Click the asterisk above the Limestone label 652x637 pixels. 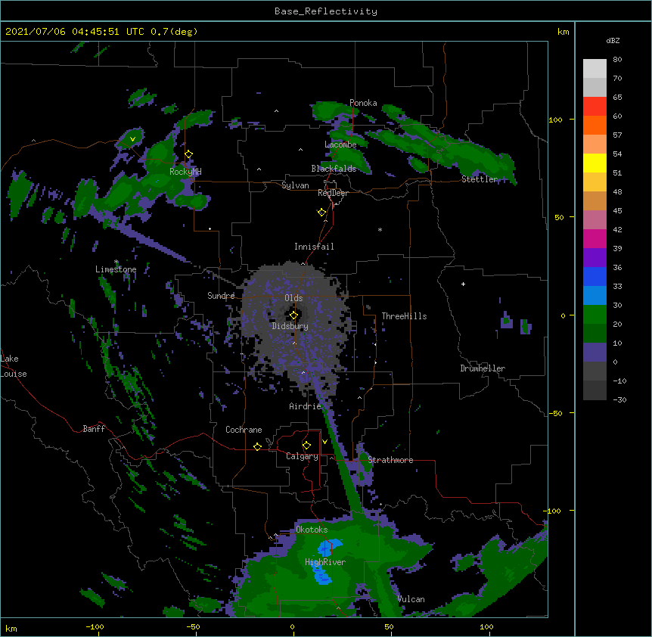(116, 262)
